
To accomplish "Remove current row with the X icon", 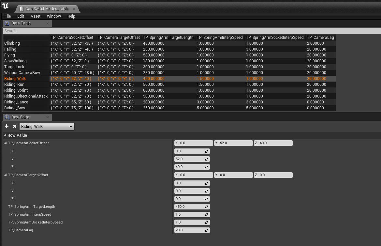I will (x=14, y=126).
